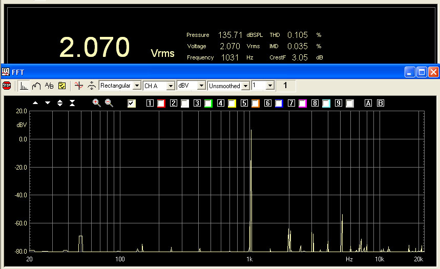Image resolution: width=440 pixels, height=269 pixels.
Task: Toggle the blue overlay 6 color box
Action: pyautogui.click(x=279, y=104)
